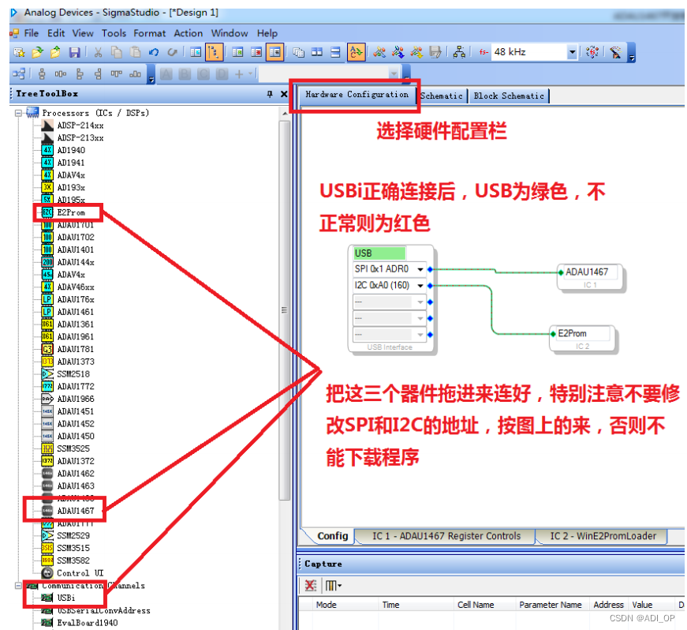
Task: Click the New Project toolbar icon
Action: [x=19, y=53]
